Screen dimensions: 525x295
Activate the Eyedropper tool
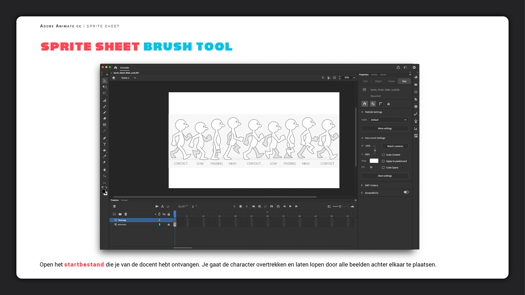[x=104, y=156]
